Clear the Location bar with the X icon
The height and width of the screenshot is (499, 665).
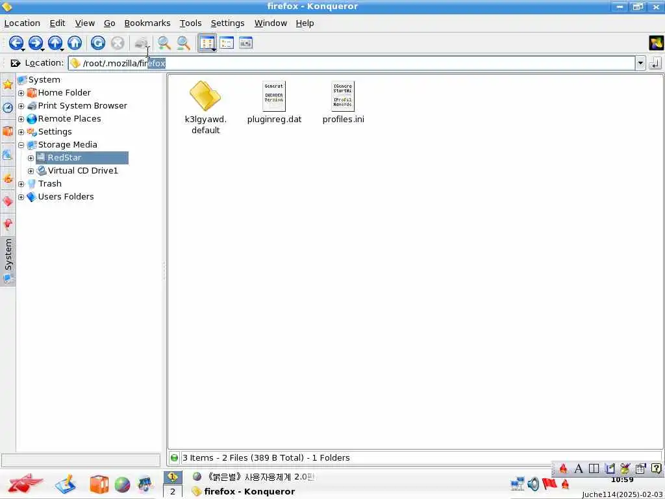(x=16, y=63)
